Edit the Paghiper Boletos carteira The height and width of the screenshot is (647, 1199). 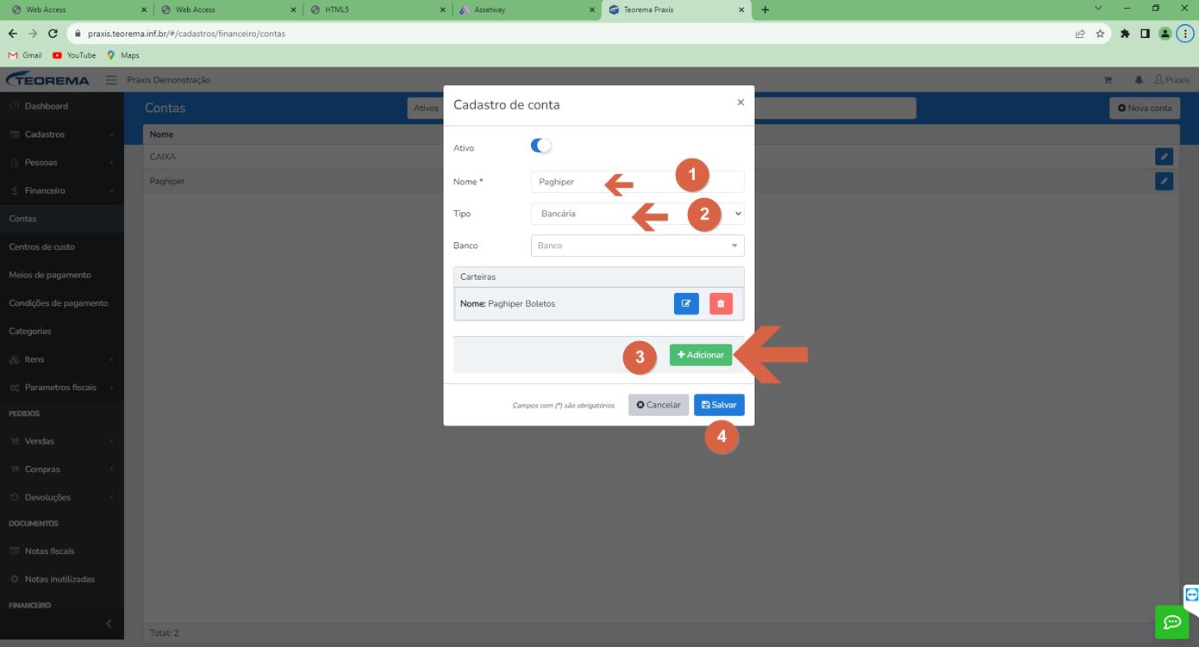pyautogui.click(x=686, y=303)
